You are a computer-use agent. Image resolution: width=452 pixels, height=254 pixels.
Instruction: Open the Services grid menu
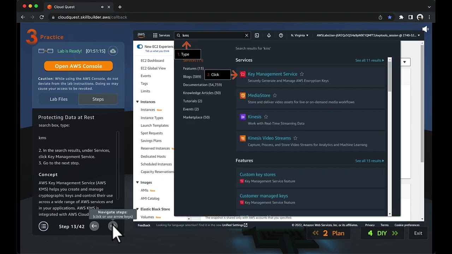[161, 35]
